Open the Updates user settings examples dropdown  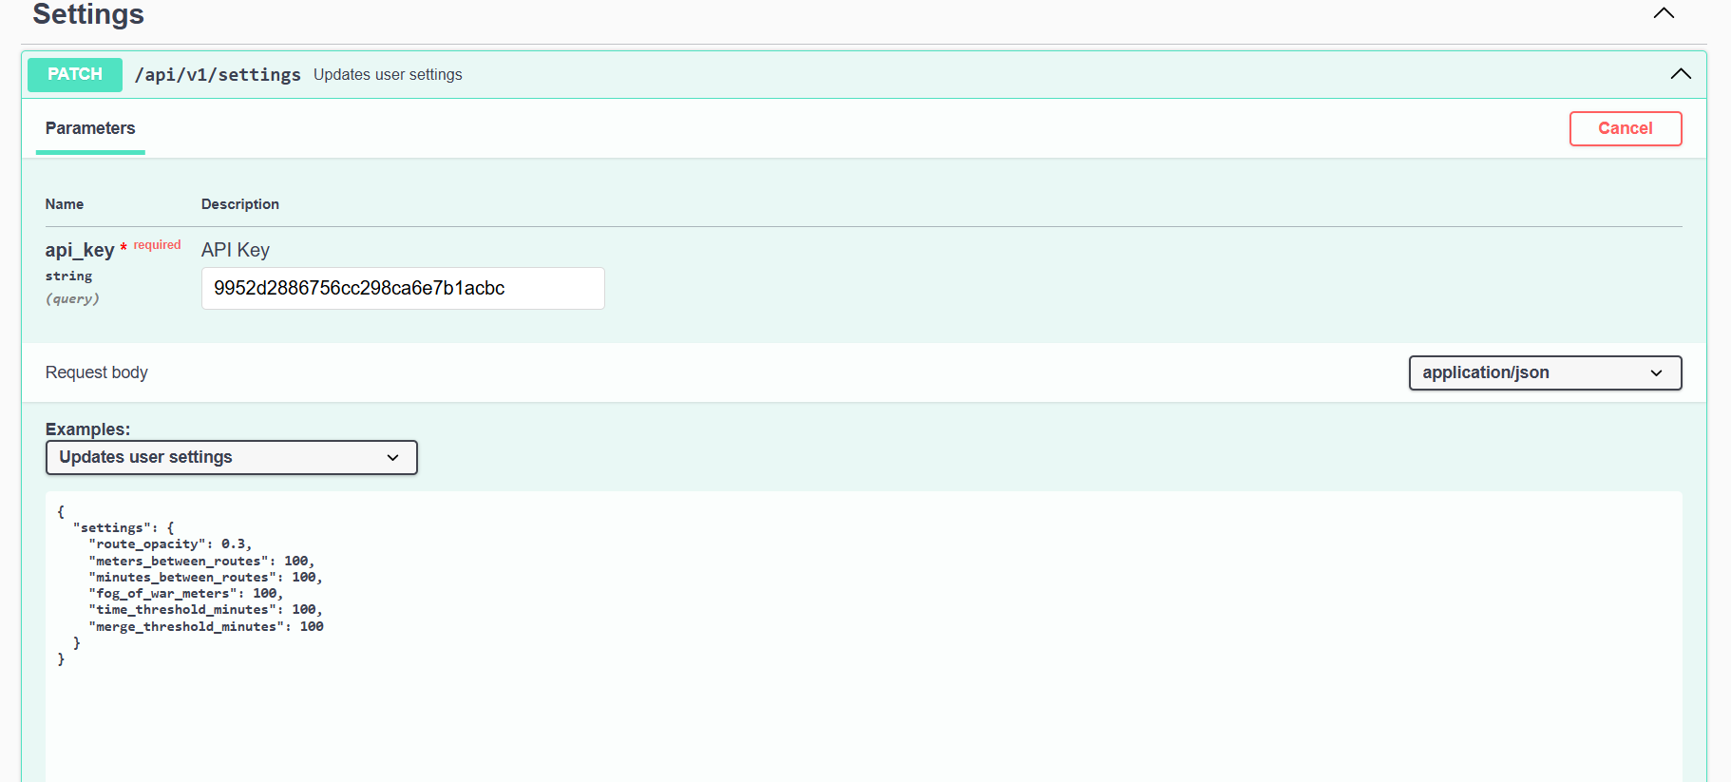pyautogui.click(x=232, y=457)
